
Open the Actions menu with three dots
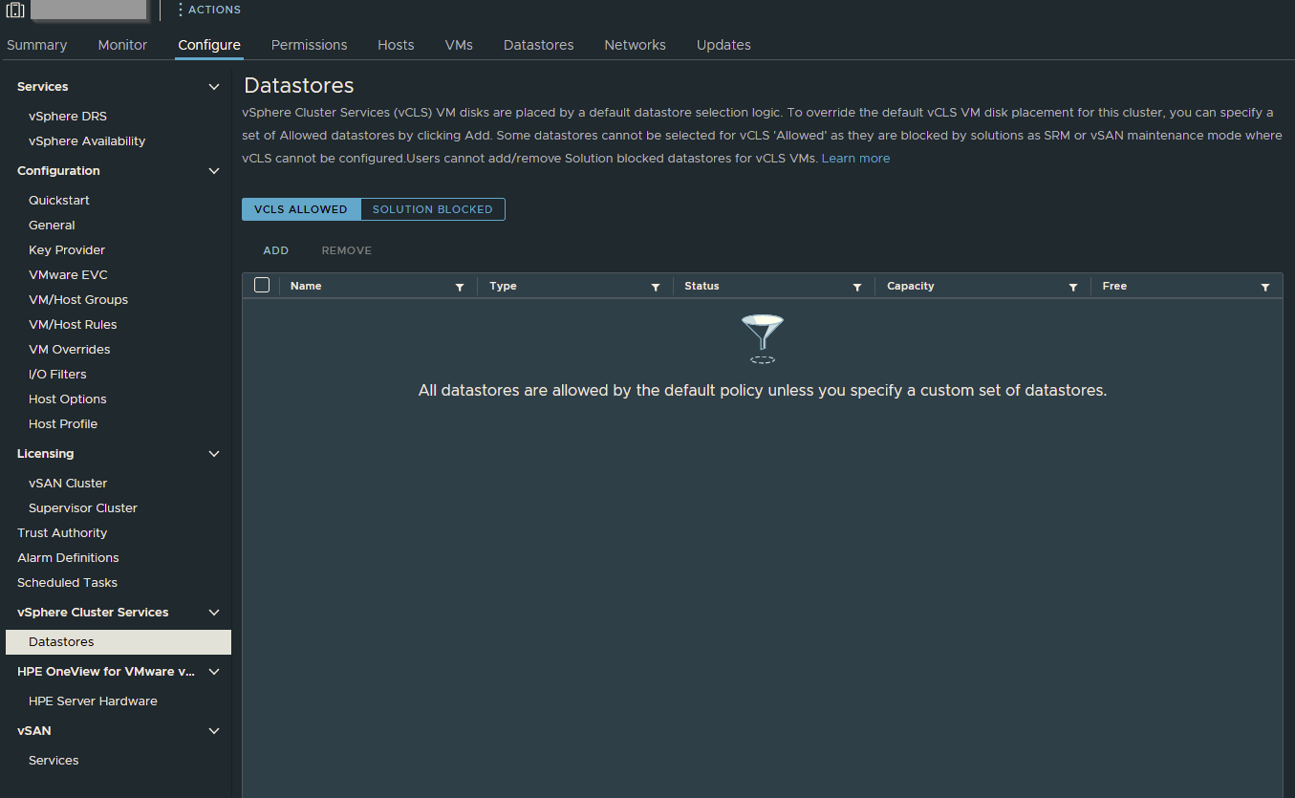[x=208, y=10]
